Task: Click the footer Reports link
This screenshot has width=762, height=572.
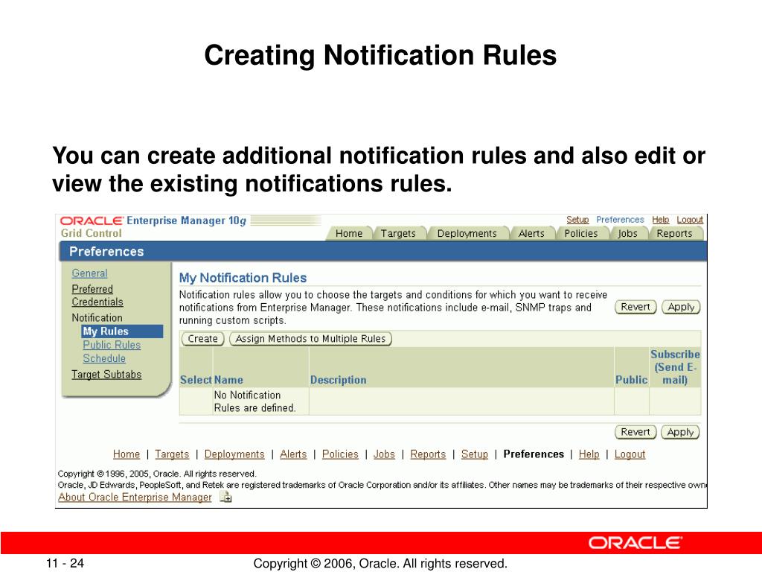Action: coord(428,454)
